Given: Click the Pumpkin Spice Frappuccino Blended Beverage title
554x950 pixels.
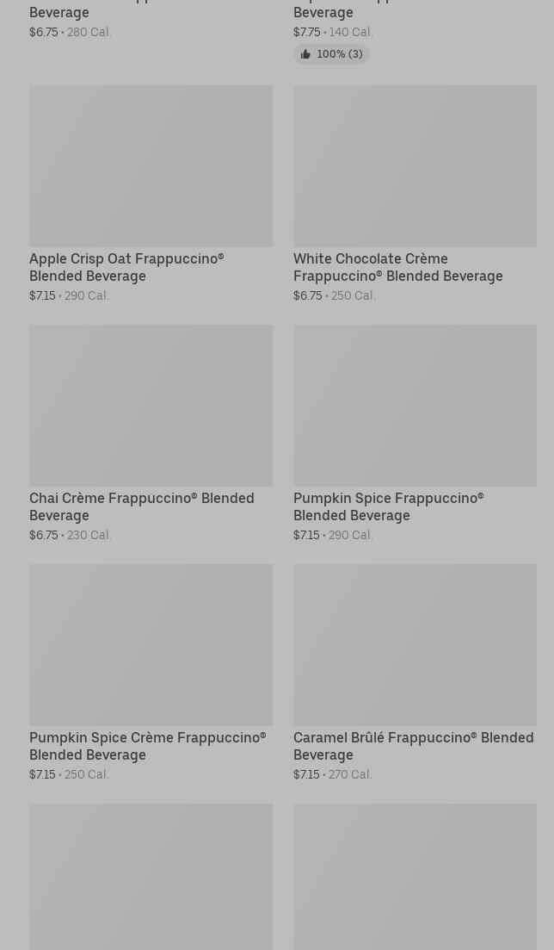Looking at the screenshot, I should pyautogui.click(x=388, y=506).
